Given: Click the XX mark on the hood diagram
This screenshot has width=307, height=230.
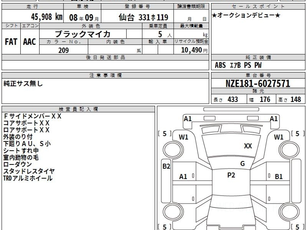Looking at the screenshot, I should click(x=248, y=146).
